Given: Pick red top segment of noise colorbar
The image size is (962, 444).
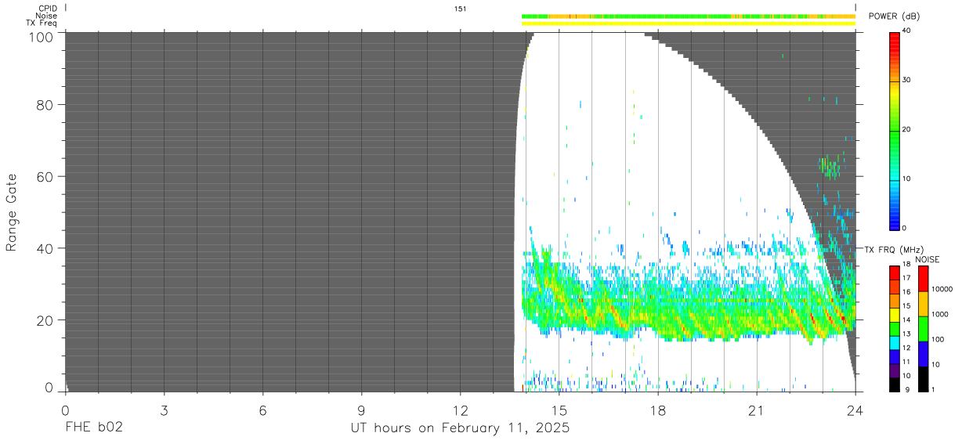Looking at the screenshot, I should pyautogui.click(x=924, y=279).
